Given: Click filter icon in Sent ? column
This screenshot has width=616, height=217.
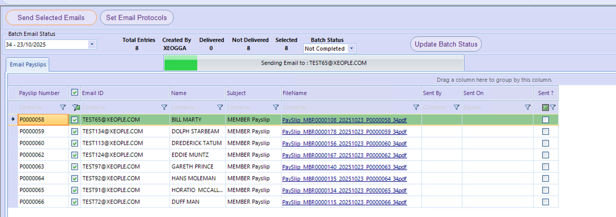Looking at the screenshot, I should (x=553, y=108).
